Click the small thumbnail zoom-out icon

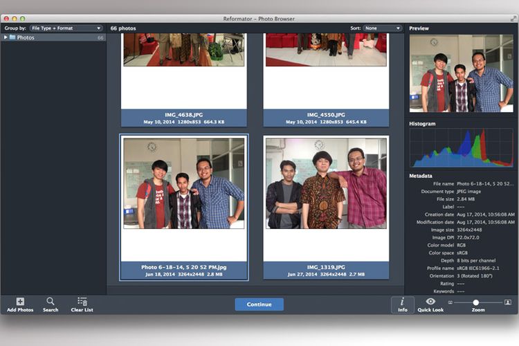450,302
